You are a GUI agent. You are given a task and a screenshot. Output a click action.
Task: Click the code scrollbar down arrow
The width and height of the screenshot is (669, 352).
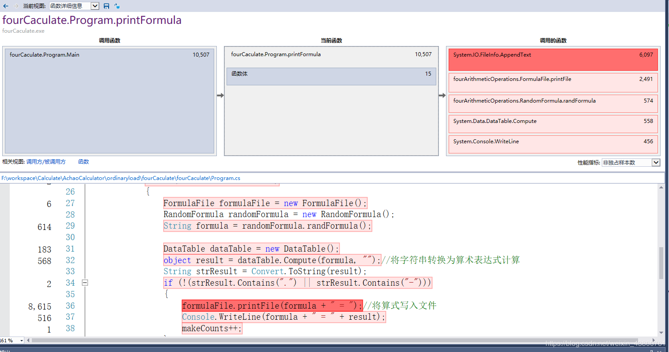point(661,334)
